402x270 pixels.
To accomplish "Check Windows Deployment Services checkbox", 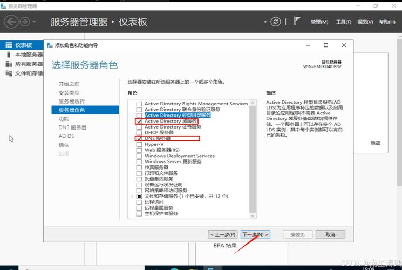I will click(x=139, y=156).
